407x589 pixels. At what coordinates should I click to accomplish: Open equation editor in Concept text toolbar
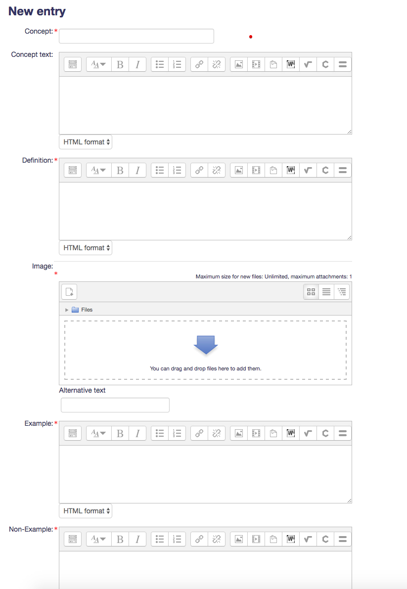(x=308, y=64)
